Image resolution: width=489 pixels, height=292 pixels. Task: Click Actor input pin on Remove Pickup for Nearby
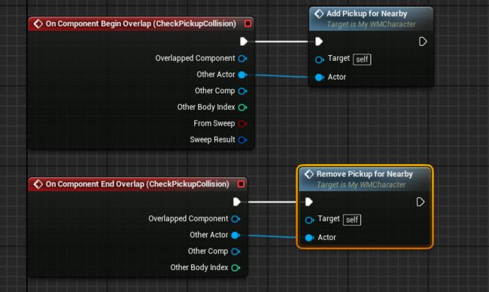pos(309,238)
